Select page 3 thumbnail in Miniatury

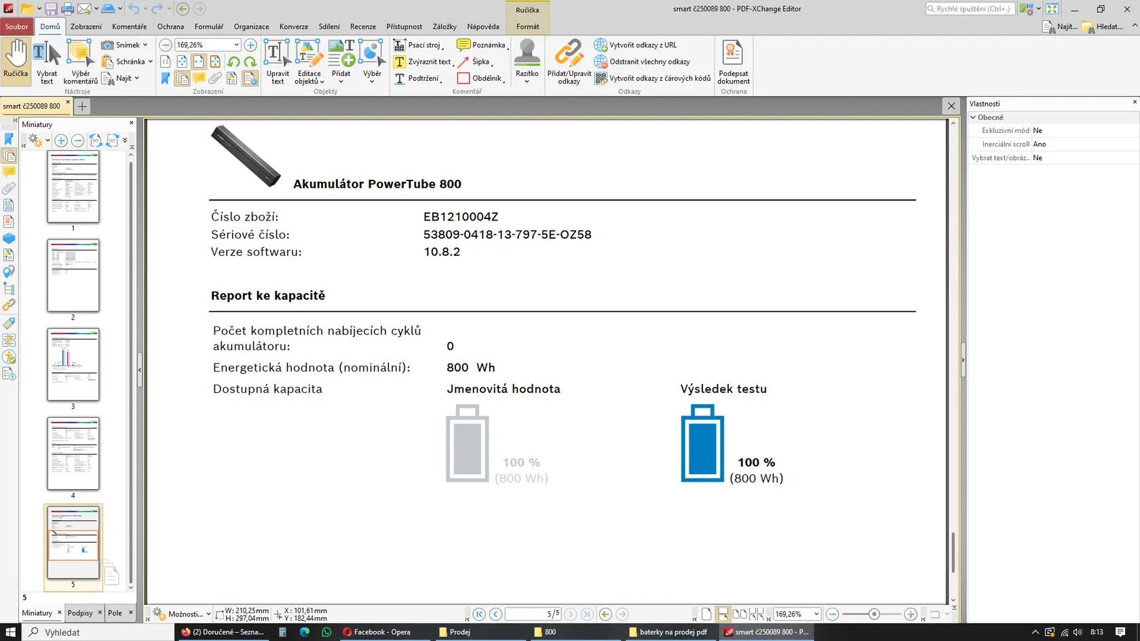pyautogui.click(x=73, y=365)
